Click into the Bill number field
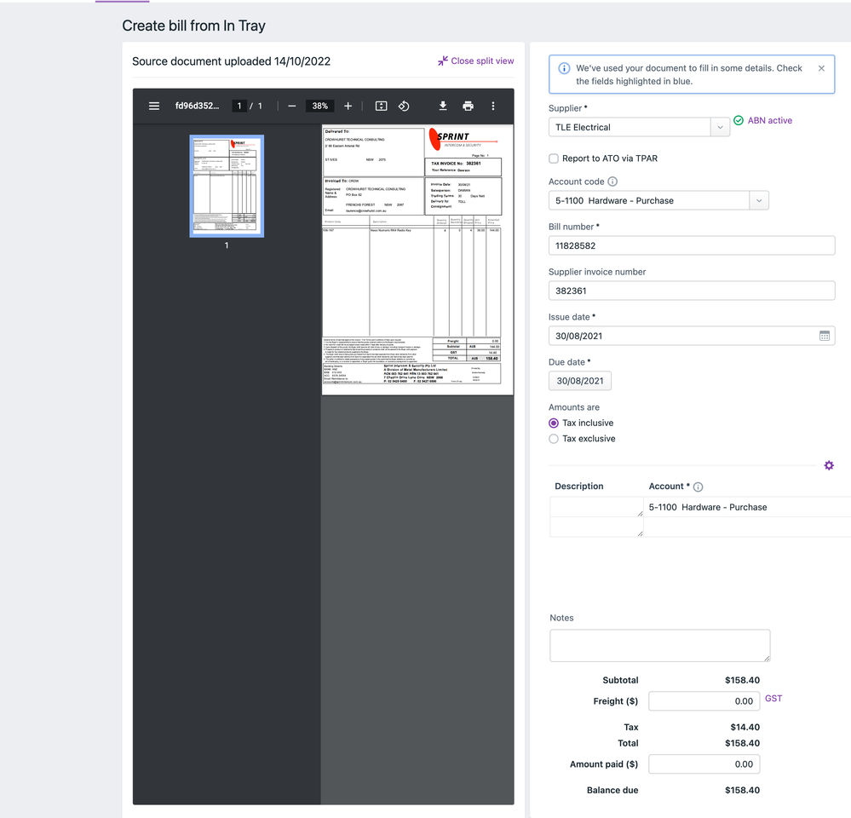Screen dimensions: 851x818 coord(691,245)
